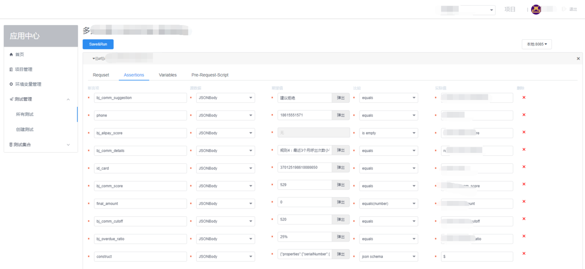The image size is (585, 269).
Task: Click the bj_comm_suggestion name field
Action: pos(141,98)
